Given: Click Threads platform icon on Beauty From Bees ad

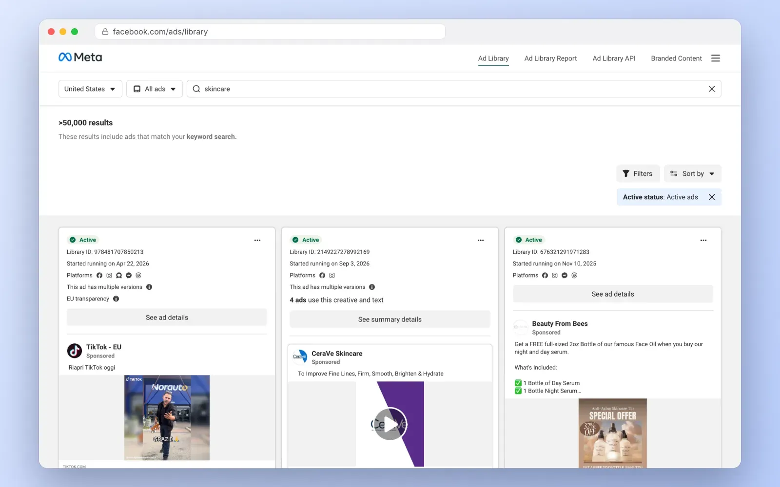Looking at the screenshot, I should coord(574,276).
